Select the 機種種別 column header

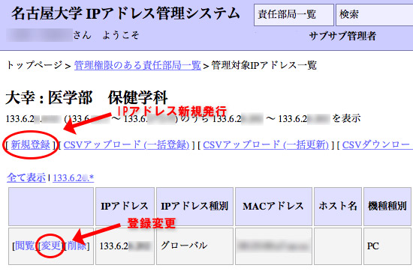(387, 207)
